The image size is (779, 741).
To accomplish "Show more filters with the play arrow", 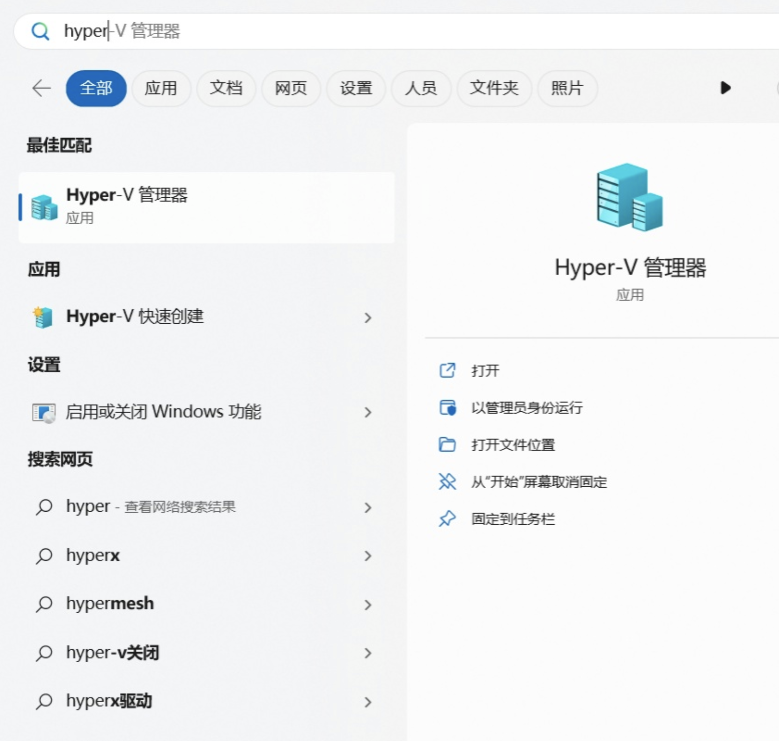I will 725,88.
